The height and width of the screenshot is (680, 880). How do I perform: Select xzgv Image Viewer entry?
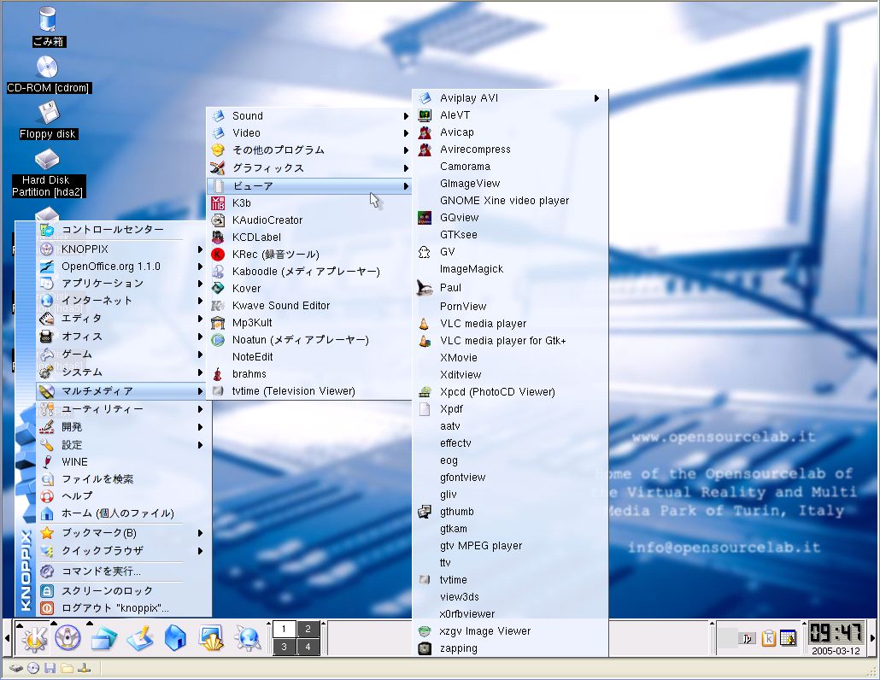(510, 631)
